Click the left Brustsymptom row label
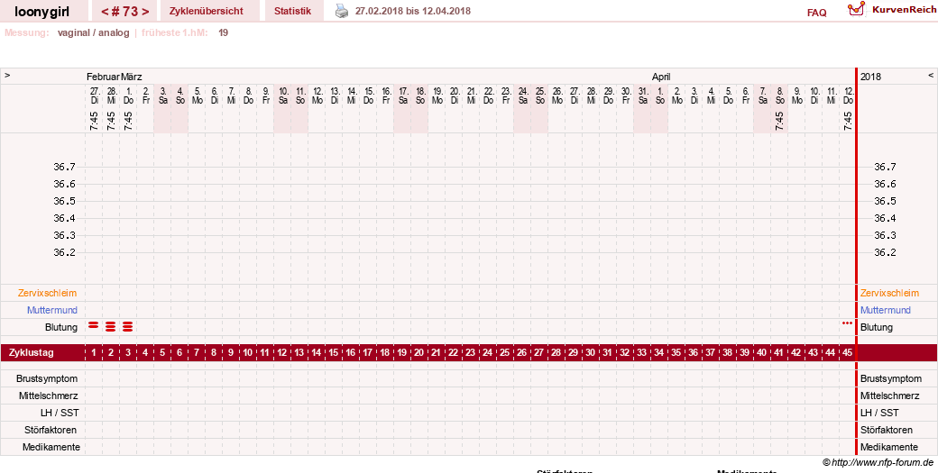 click(49, 378)
